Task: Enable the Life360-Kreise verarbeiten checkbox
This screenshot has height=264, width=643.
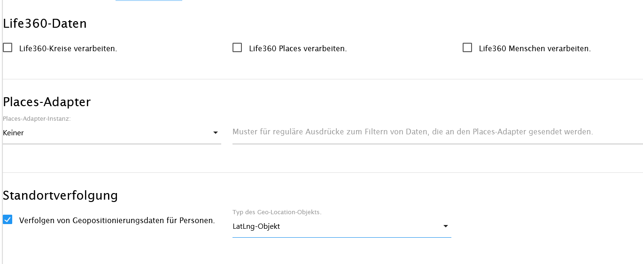Action: (x=8, y=47)
